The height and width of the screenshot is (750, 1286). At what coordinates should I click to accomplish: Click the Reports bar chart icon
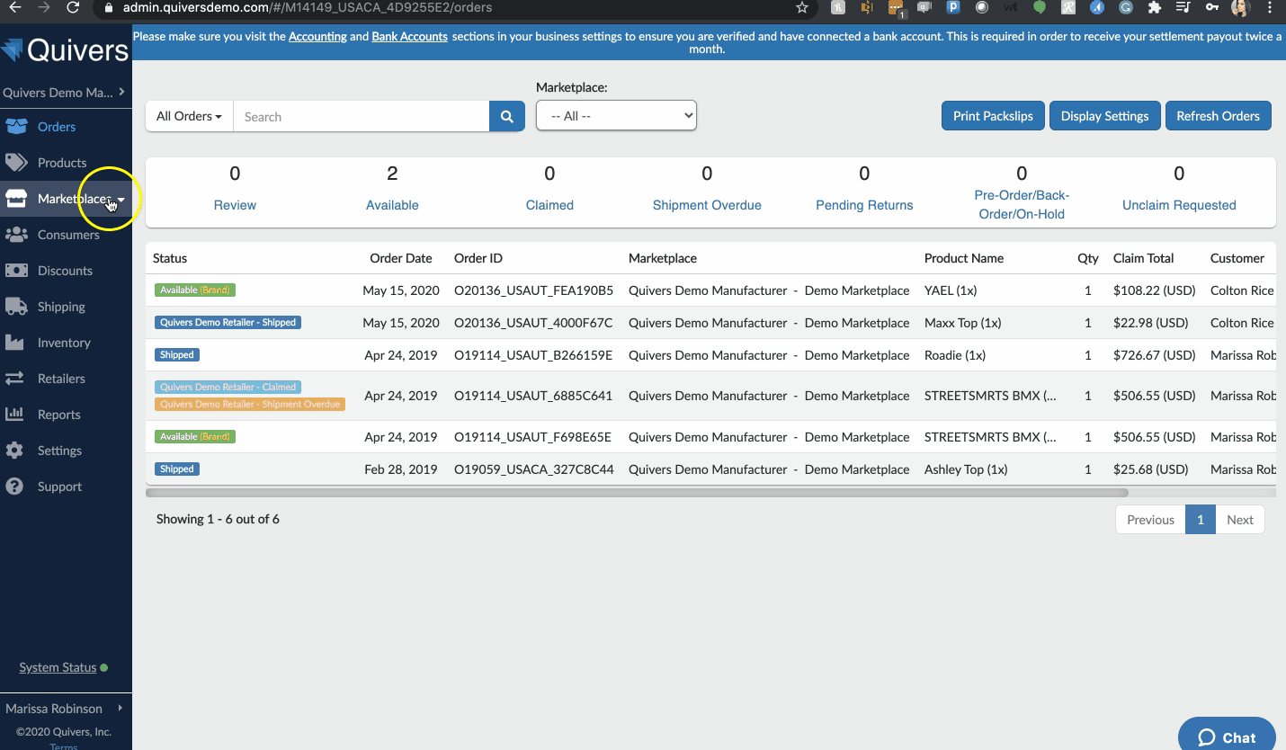click(x=15, y=414)
